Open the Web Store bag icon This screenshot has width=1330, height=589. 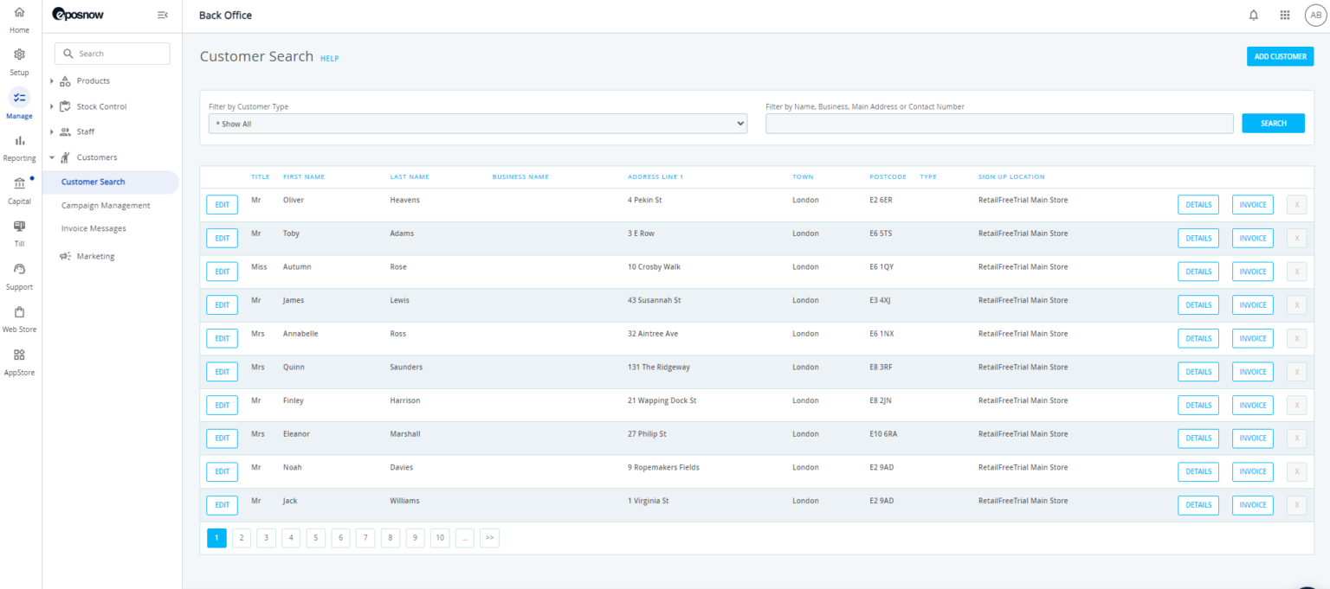[x=19, y=312]
